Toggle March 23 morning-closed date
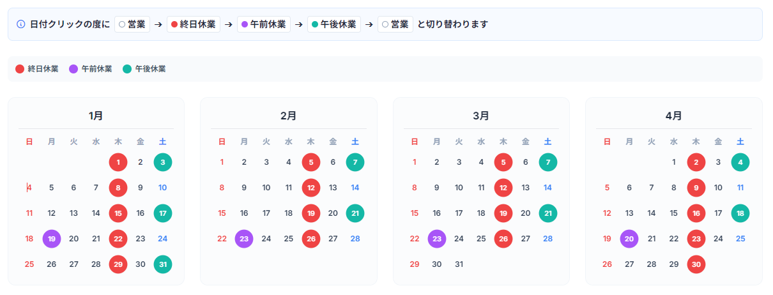Image resolution: width=773 pixels, height=295 pixels. click(437, 239)
